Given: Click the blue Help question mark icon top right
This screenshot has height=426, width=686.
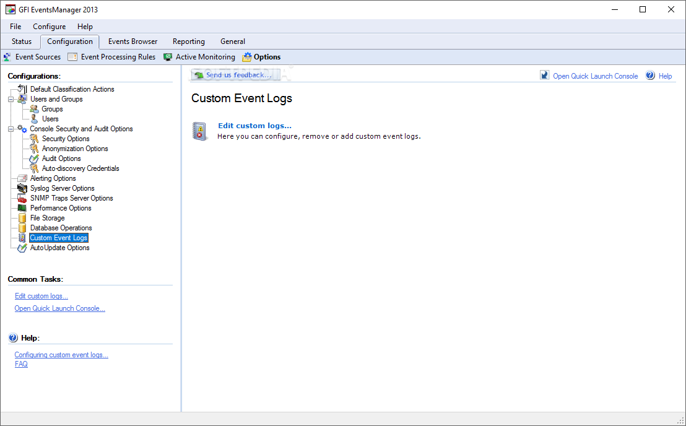Looking at the screenshot, I should 651,75.
